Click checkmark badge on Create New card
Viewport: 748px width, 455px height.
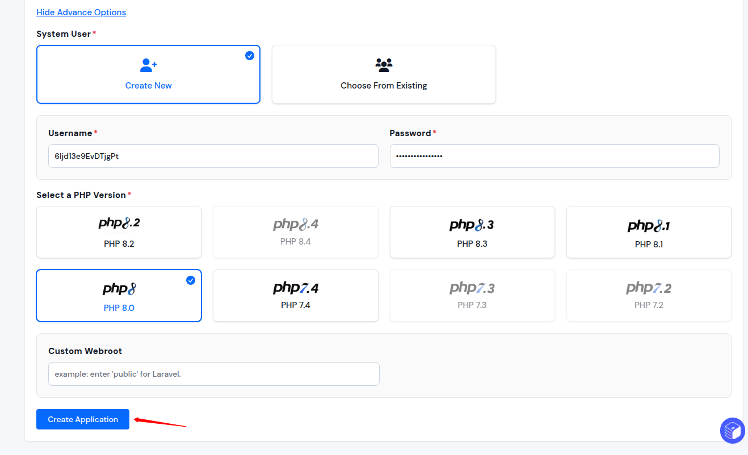point(250,56)
